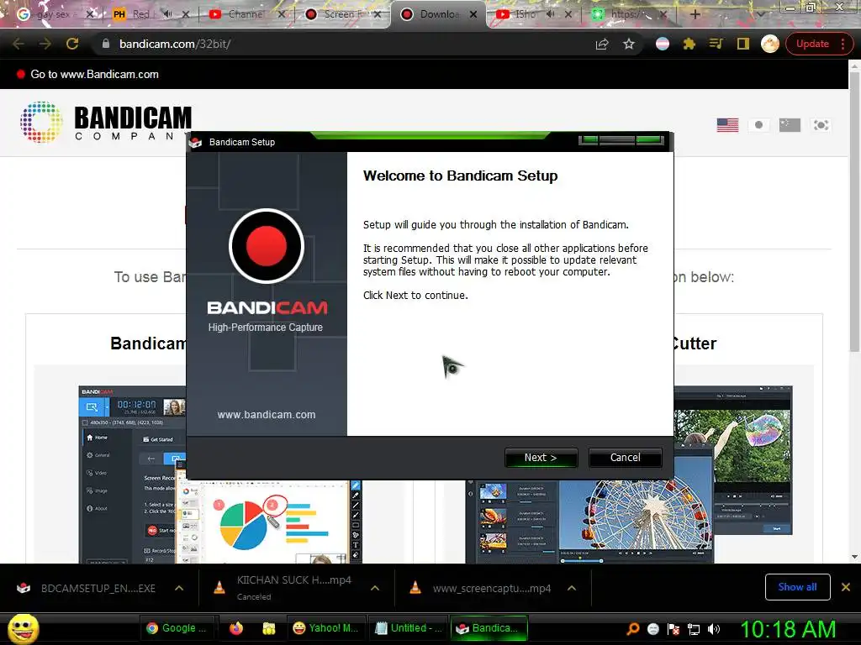This screenshot has height=645, width=861.
Task: Open the folder icon in taskbar
Action: point(268,628)
